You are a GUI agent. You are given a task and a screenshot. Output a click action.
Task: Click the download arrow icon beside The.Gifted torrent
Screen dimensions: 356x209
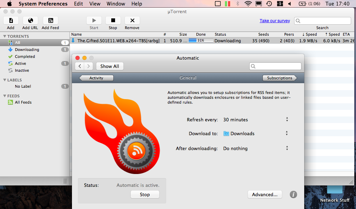click(x=73, y=41)
